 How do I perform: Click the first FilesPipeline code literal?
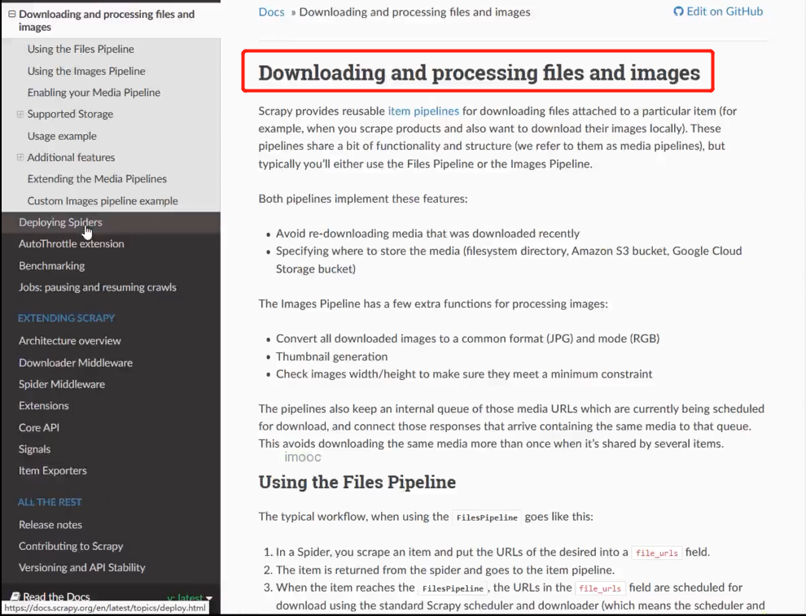coord(487,518)
